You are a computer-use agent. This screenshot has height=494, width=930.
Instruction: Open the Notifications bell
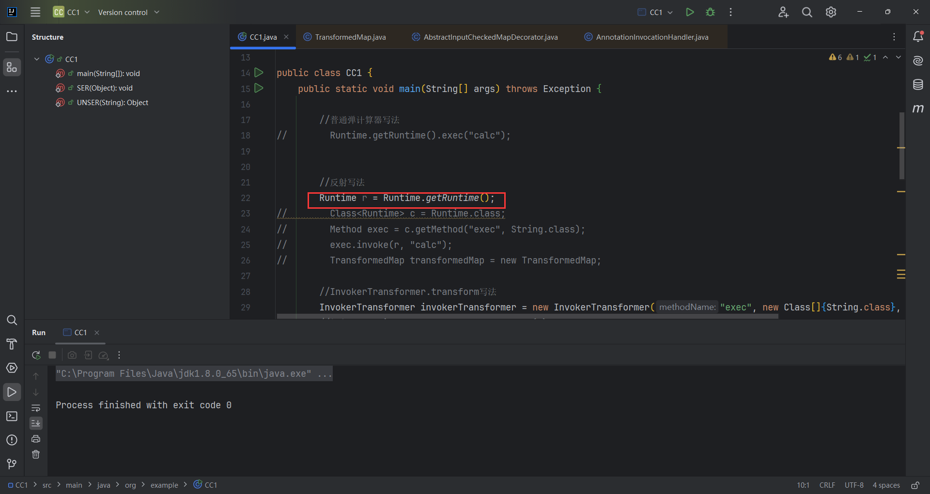point(918,36)
